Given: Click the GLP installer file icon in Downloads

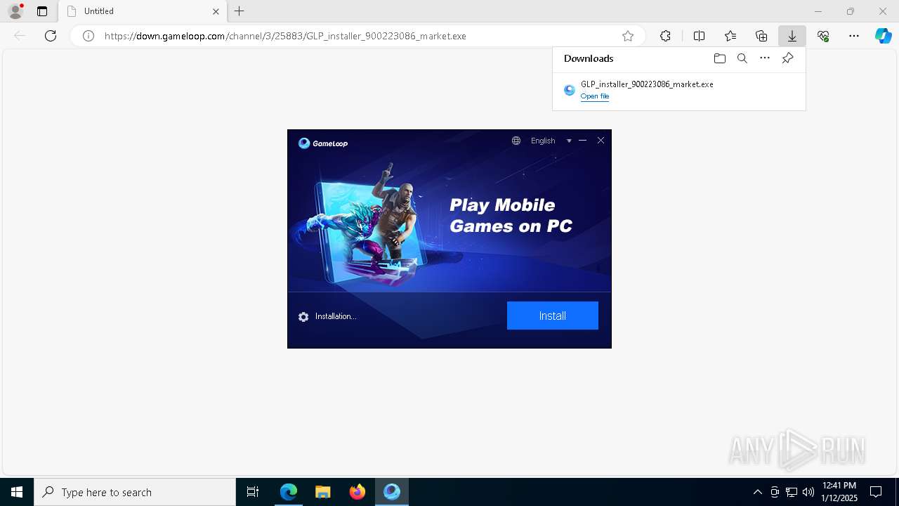Looking at the screenshot, I should click(570, 90).
